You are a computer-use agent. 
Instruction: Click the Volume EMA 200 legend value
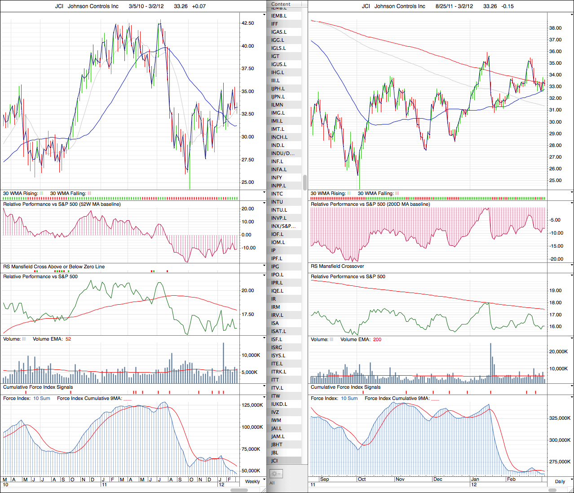click(x=377, y=339)
